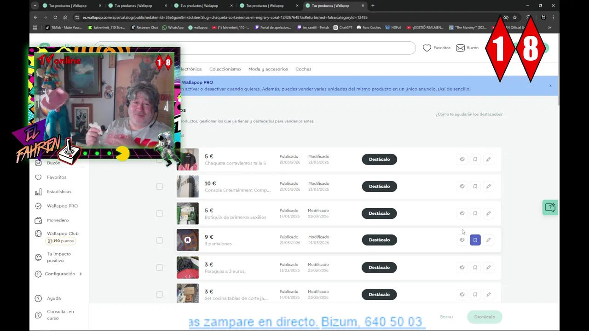This screenshot has width=589, height=331.
Task: Open a new browser tab
Action: [373, 6]
